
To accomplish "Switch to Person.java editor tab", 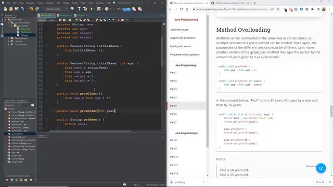I will pos(46,16).
